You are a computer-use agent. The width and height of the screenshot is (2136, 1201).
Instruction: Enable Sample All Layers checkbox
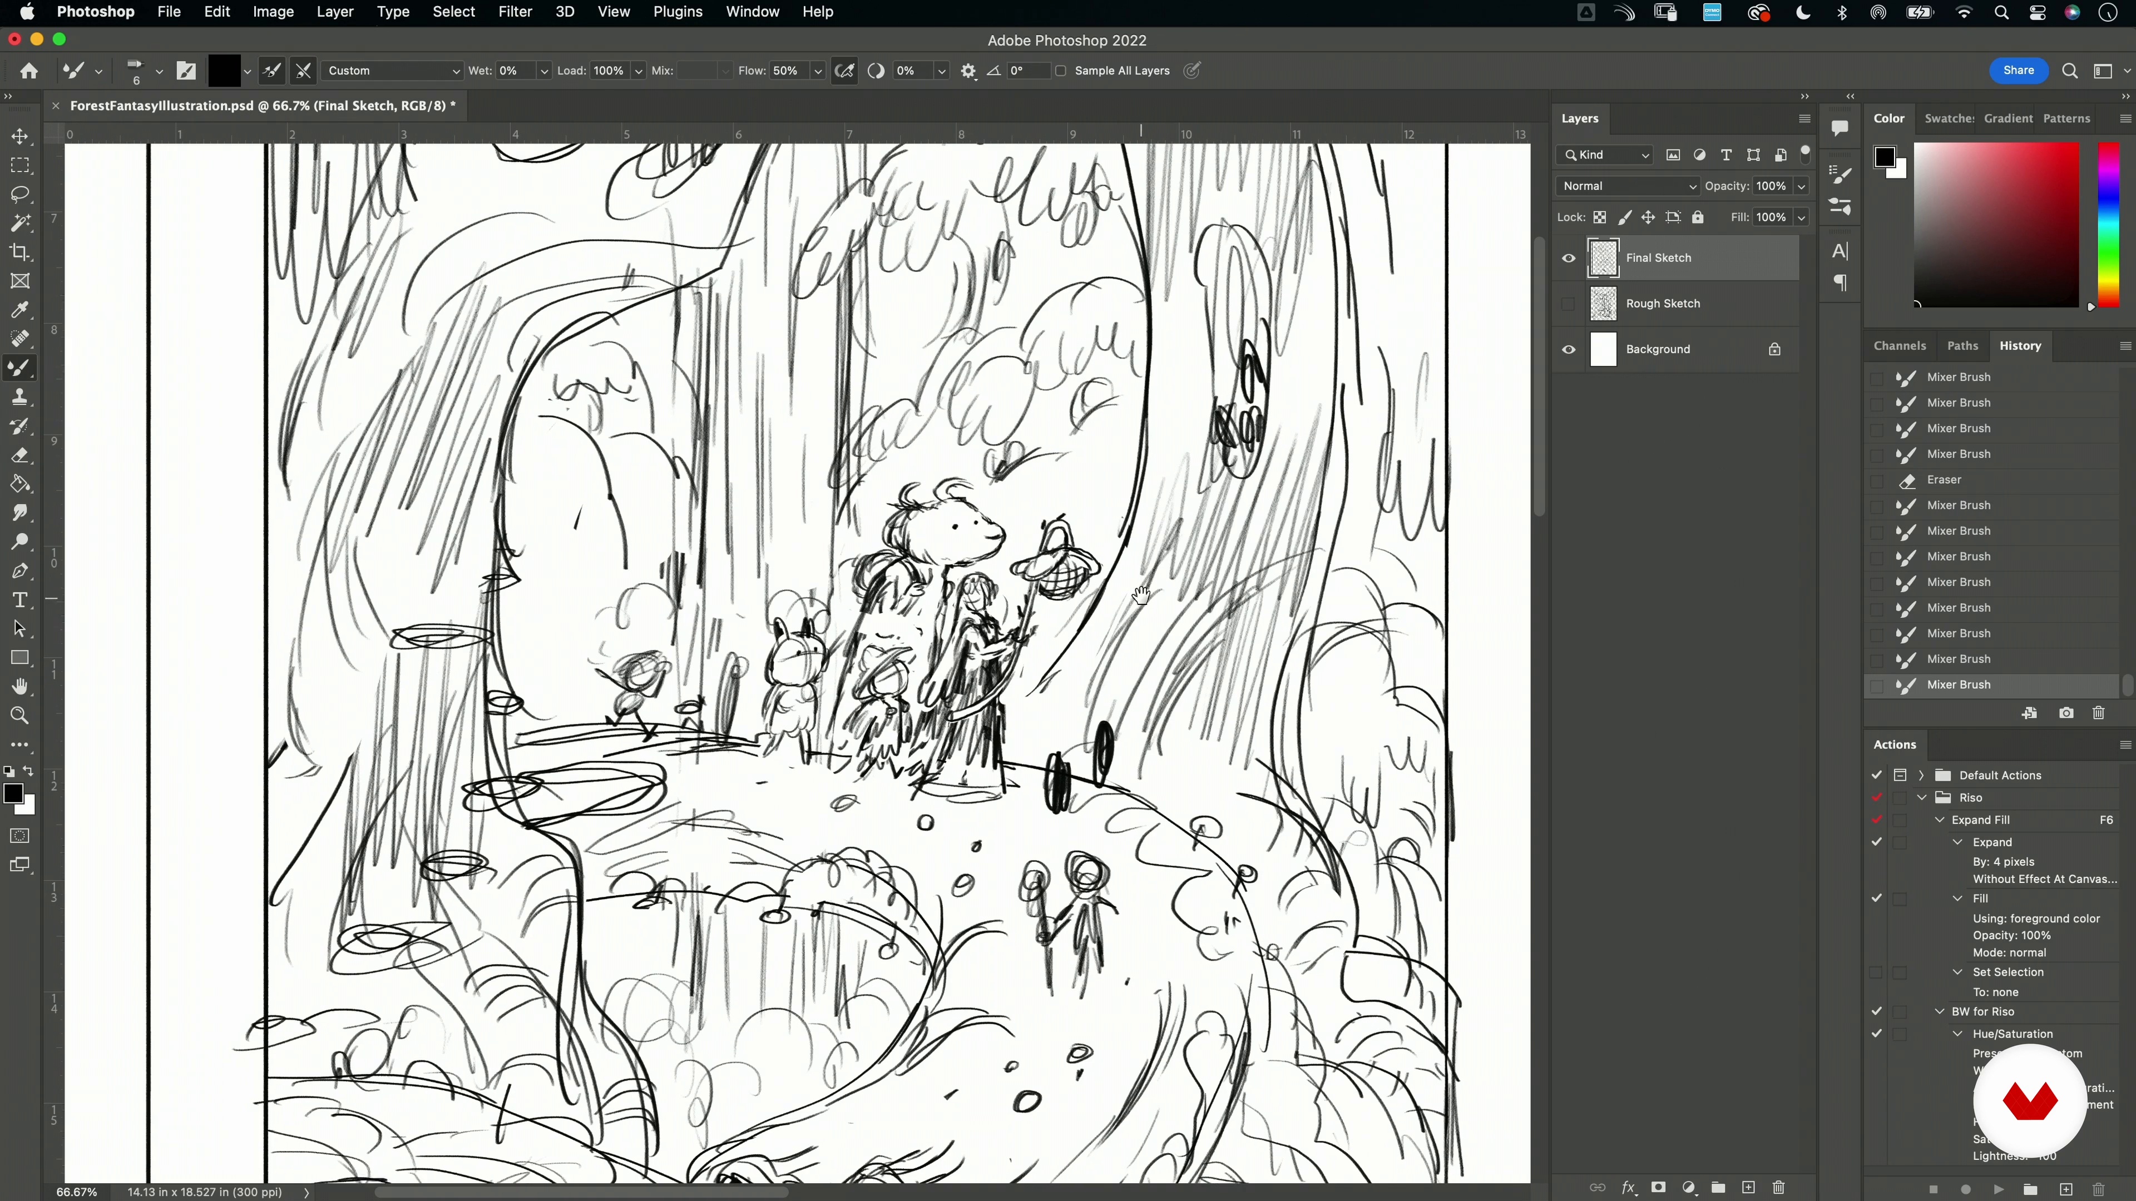click(x=1061, y=71)
